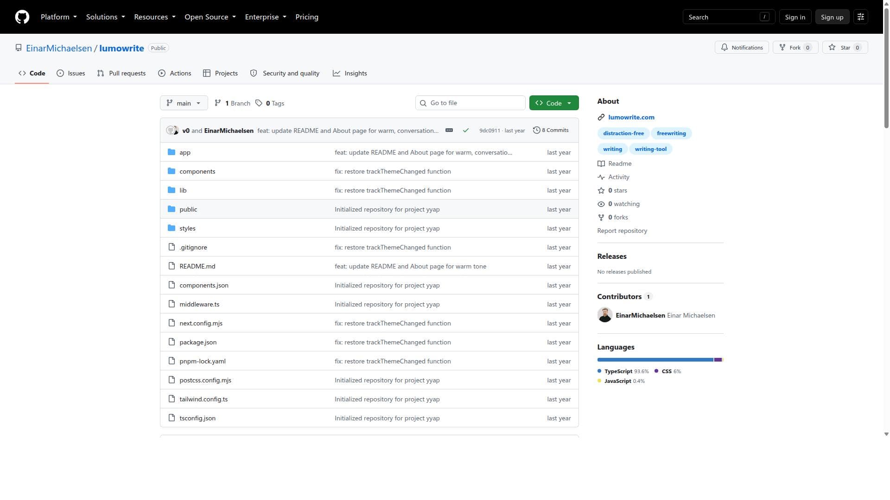Click the TypeScript language bar segment
Image resolution: width=890 pixels, height=500 pixels.
pyautogui.click(x=655, y=360)
